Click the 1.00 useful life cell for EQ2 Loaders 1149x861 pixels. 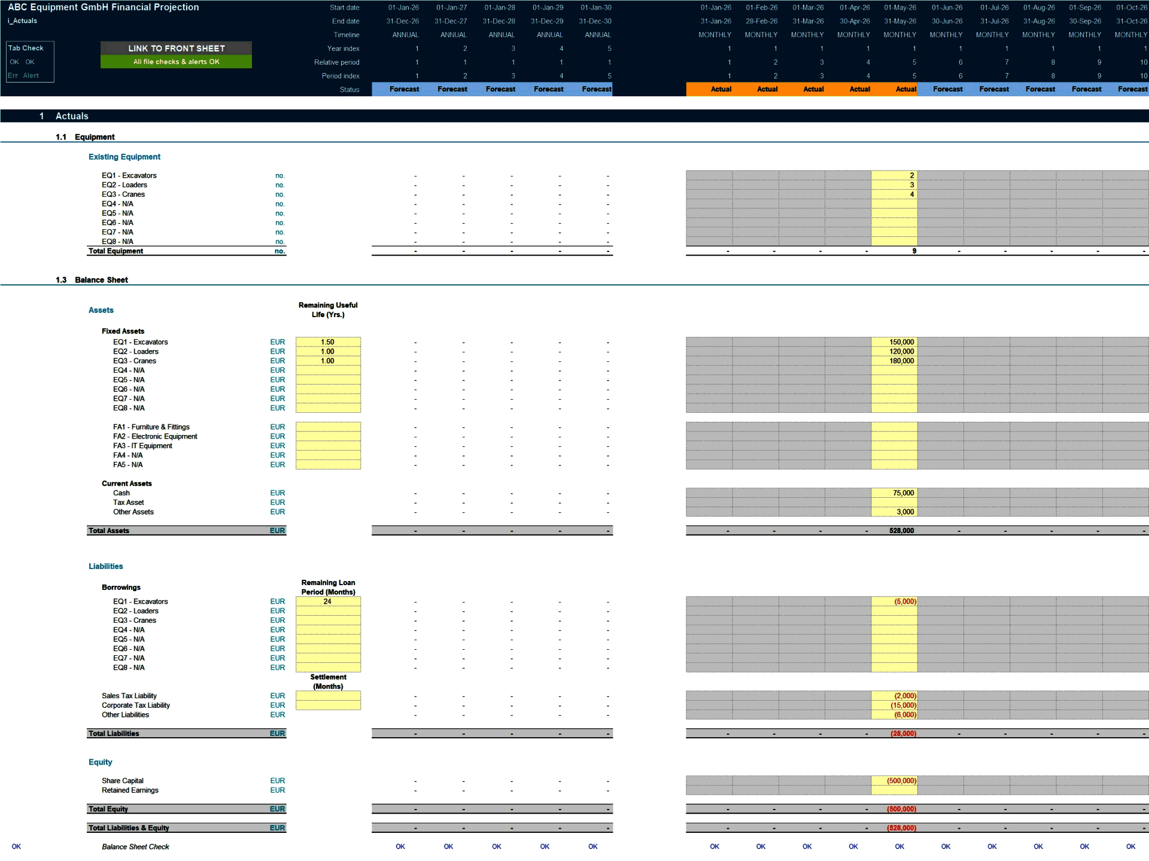pos(328,351)
